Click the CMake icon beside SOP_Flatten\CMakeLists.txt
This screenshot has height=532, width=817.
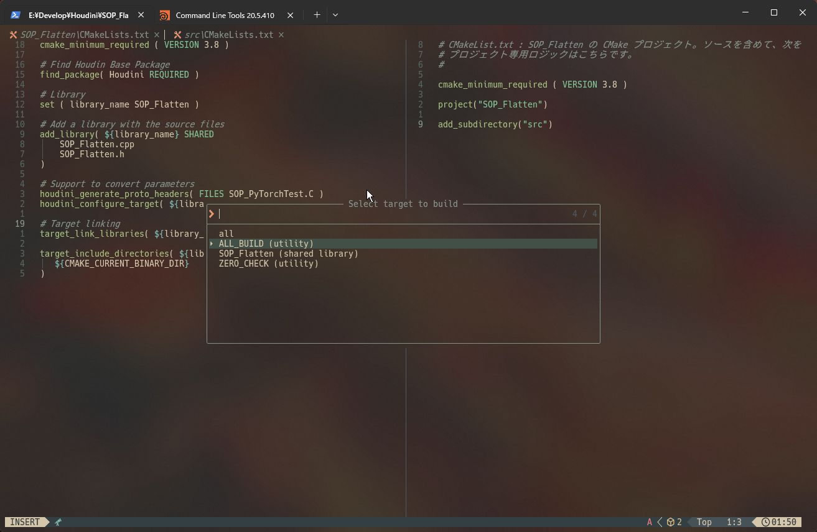[12, 35]
